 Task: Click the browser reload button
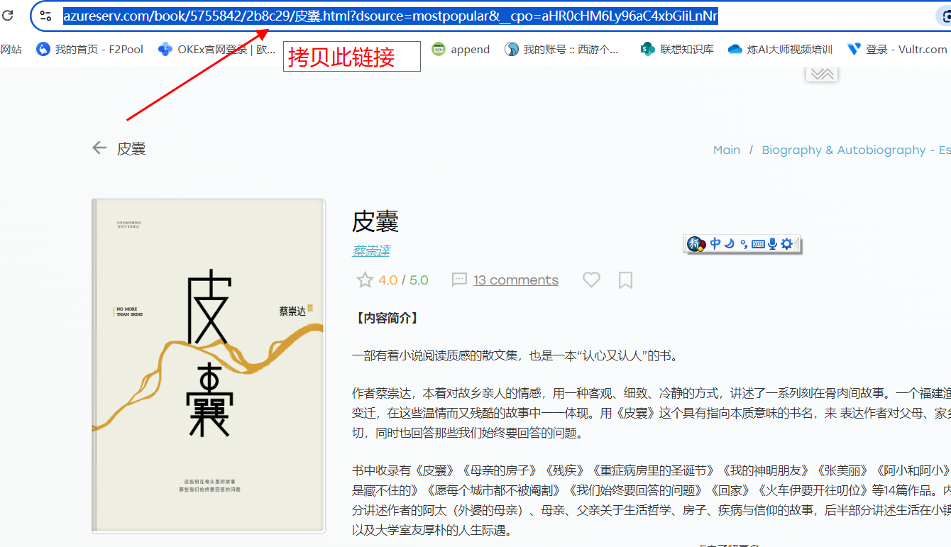(x=8, y=16)
